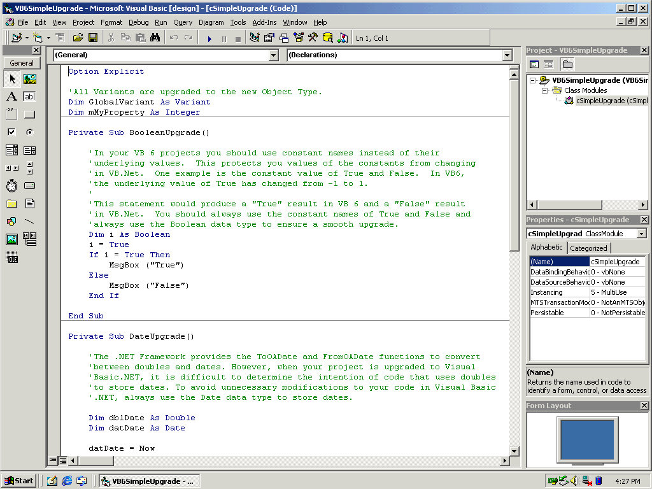The height and width of the screenshot is (489, 652).
Task: Click the code window's vertical scrollbar down arrow
Action: (x=514, y=451)
